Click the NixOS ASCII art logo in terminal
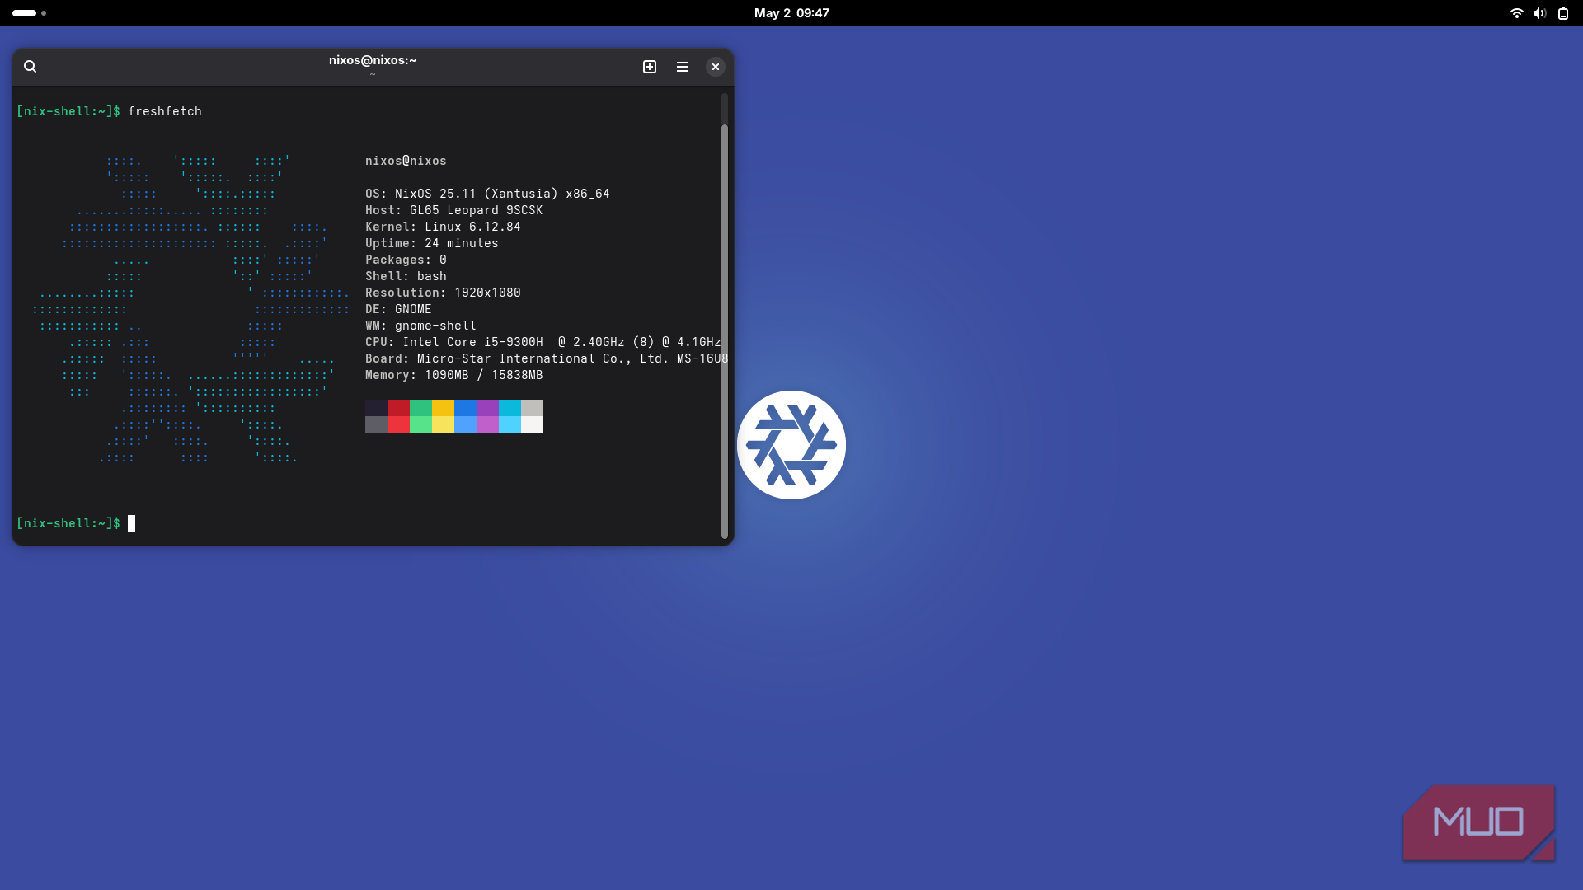Viewport: 1583px width, 890px height. (191, 309)
